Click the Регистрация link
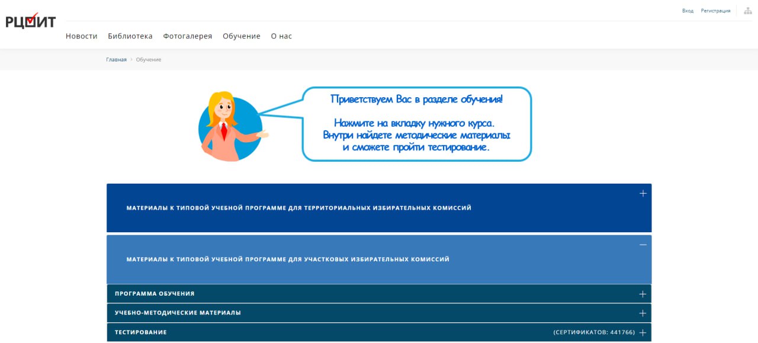 tap(715, 11)
